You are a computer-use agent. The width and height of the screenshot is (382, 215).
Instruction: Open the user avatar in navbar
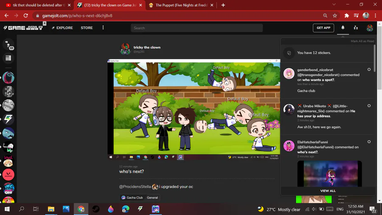click(370, 28)
